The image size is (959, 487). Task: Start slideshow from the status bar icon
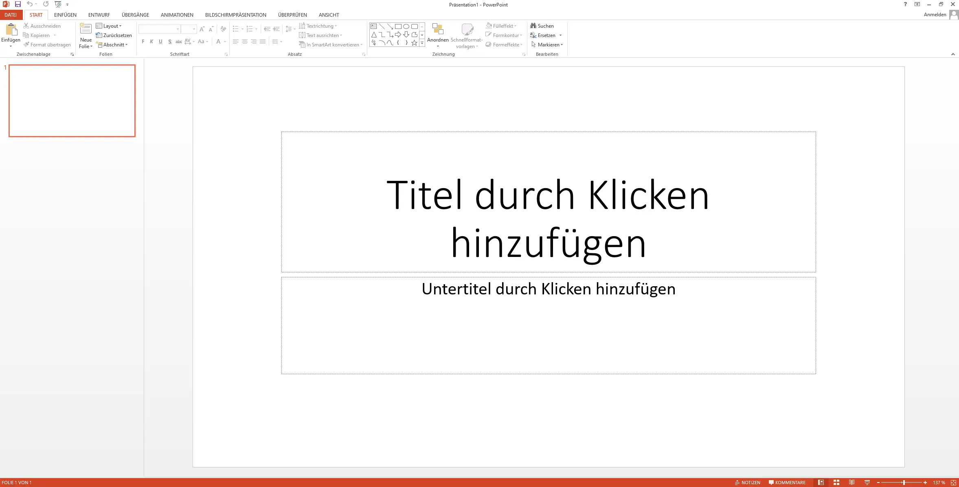867,483
